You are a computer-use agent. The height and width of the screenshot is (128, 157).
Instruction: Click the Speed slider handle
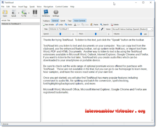click(60, 34)
